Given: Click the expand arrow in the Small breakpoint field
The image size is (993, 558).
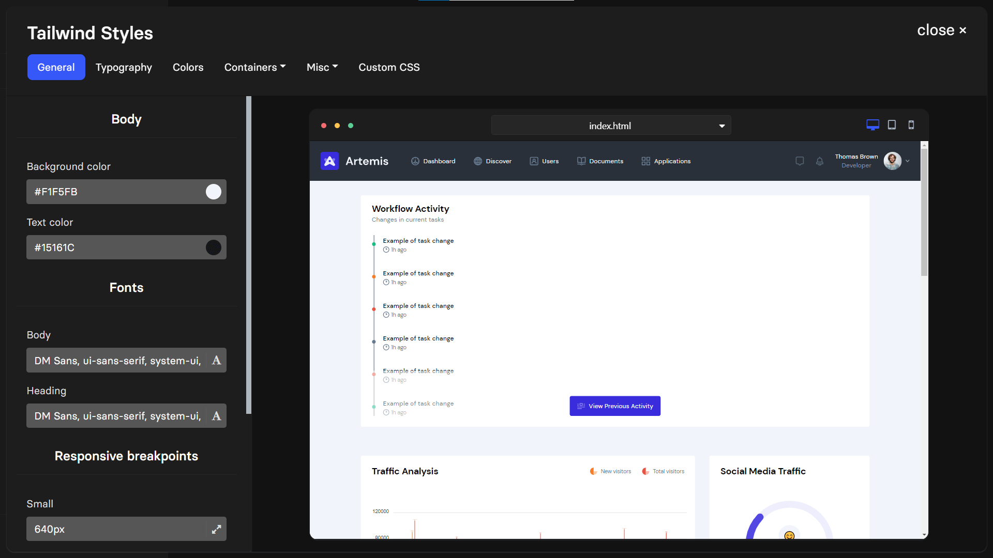Looking at the screenshot, I should coord(216,529).
